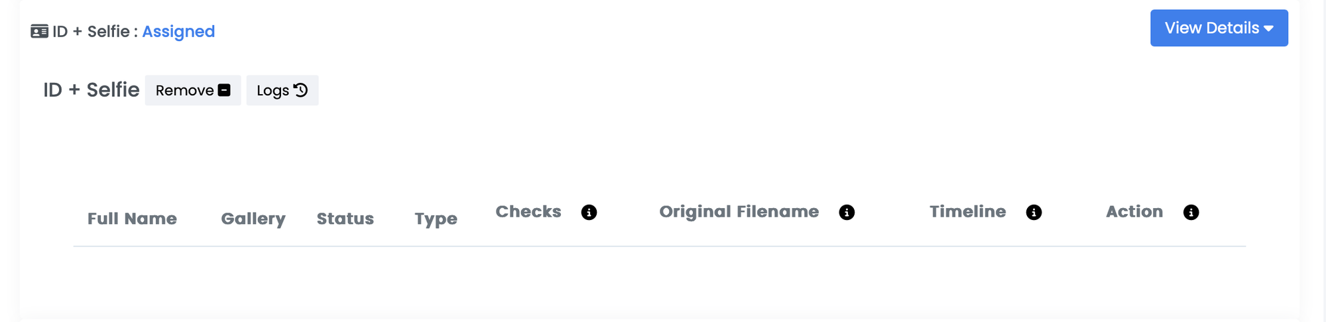Screen dimensions: 1326x322
Task: Open the View Details dropdown
Action: [1219, 28]
